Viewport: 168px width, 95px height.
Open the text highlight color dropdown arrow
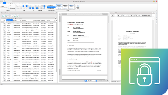30,8
